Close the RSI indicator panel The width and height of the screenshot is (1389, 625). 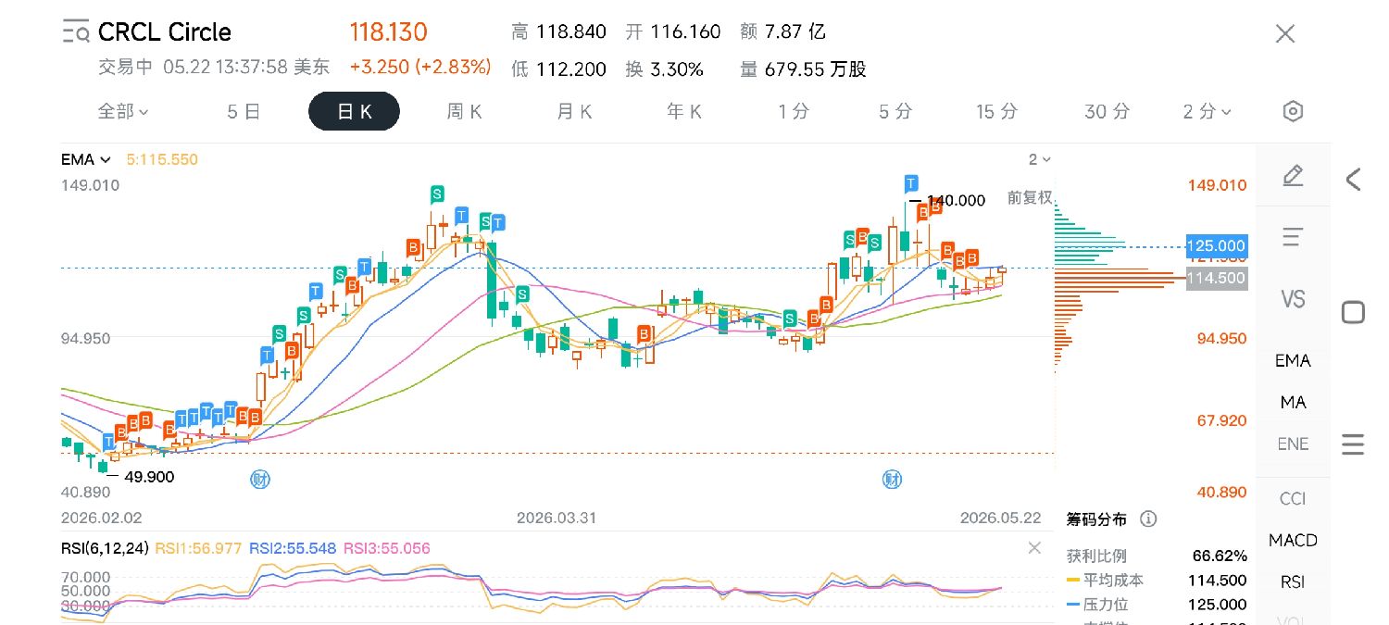point(1034,548)
